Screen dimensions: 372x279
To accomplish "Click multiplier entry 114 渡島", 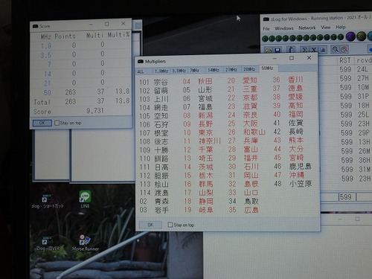I will tap(154, 193).
